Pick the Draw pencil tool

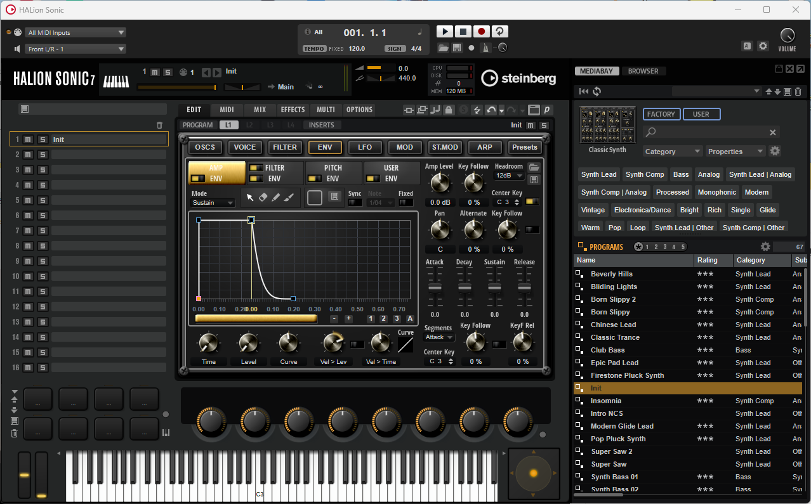(276, 198)
